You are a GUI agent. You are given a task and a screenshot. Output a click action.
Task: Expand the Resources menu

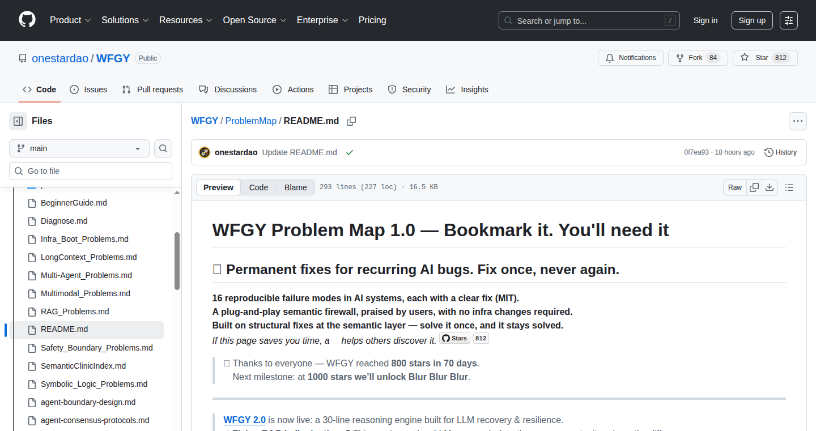click(x=186, y=20)
